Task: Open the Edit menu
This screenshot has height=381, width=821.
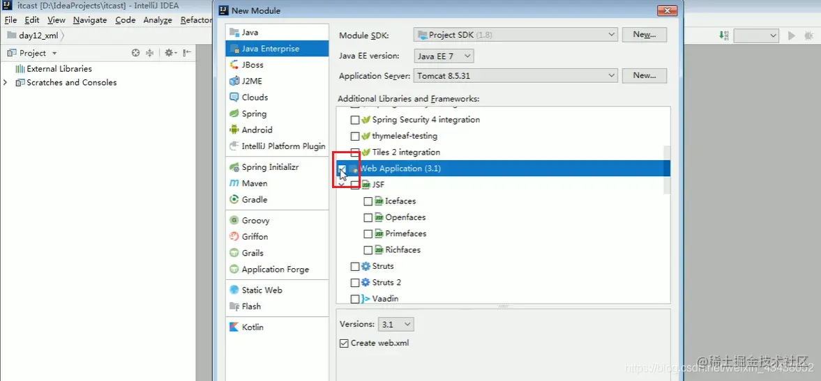Action: click(32, 20)
